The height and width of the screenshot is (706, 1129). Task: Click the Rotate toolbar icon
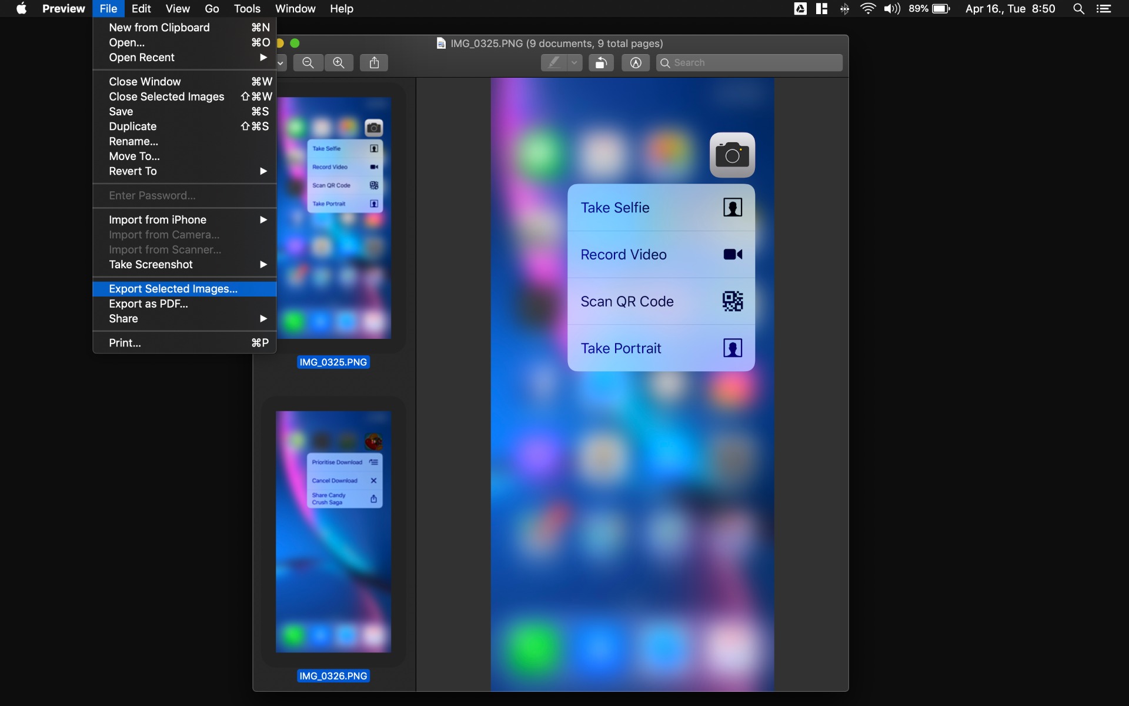pyautogui.click(x=601, y=63)
